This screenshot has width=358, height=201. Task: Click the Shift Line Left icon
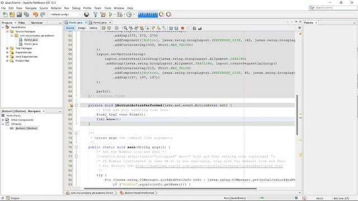[x=171, y=28]
